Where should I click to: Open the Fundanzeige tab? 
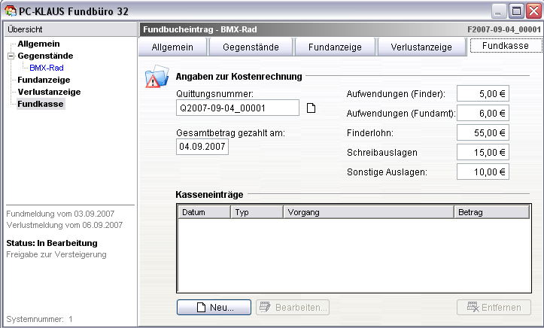click(335, 47)
